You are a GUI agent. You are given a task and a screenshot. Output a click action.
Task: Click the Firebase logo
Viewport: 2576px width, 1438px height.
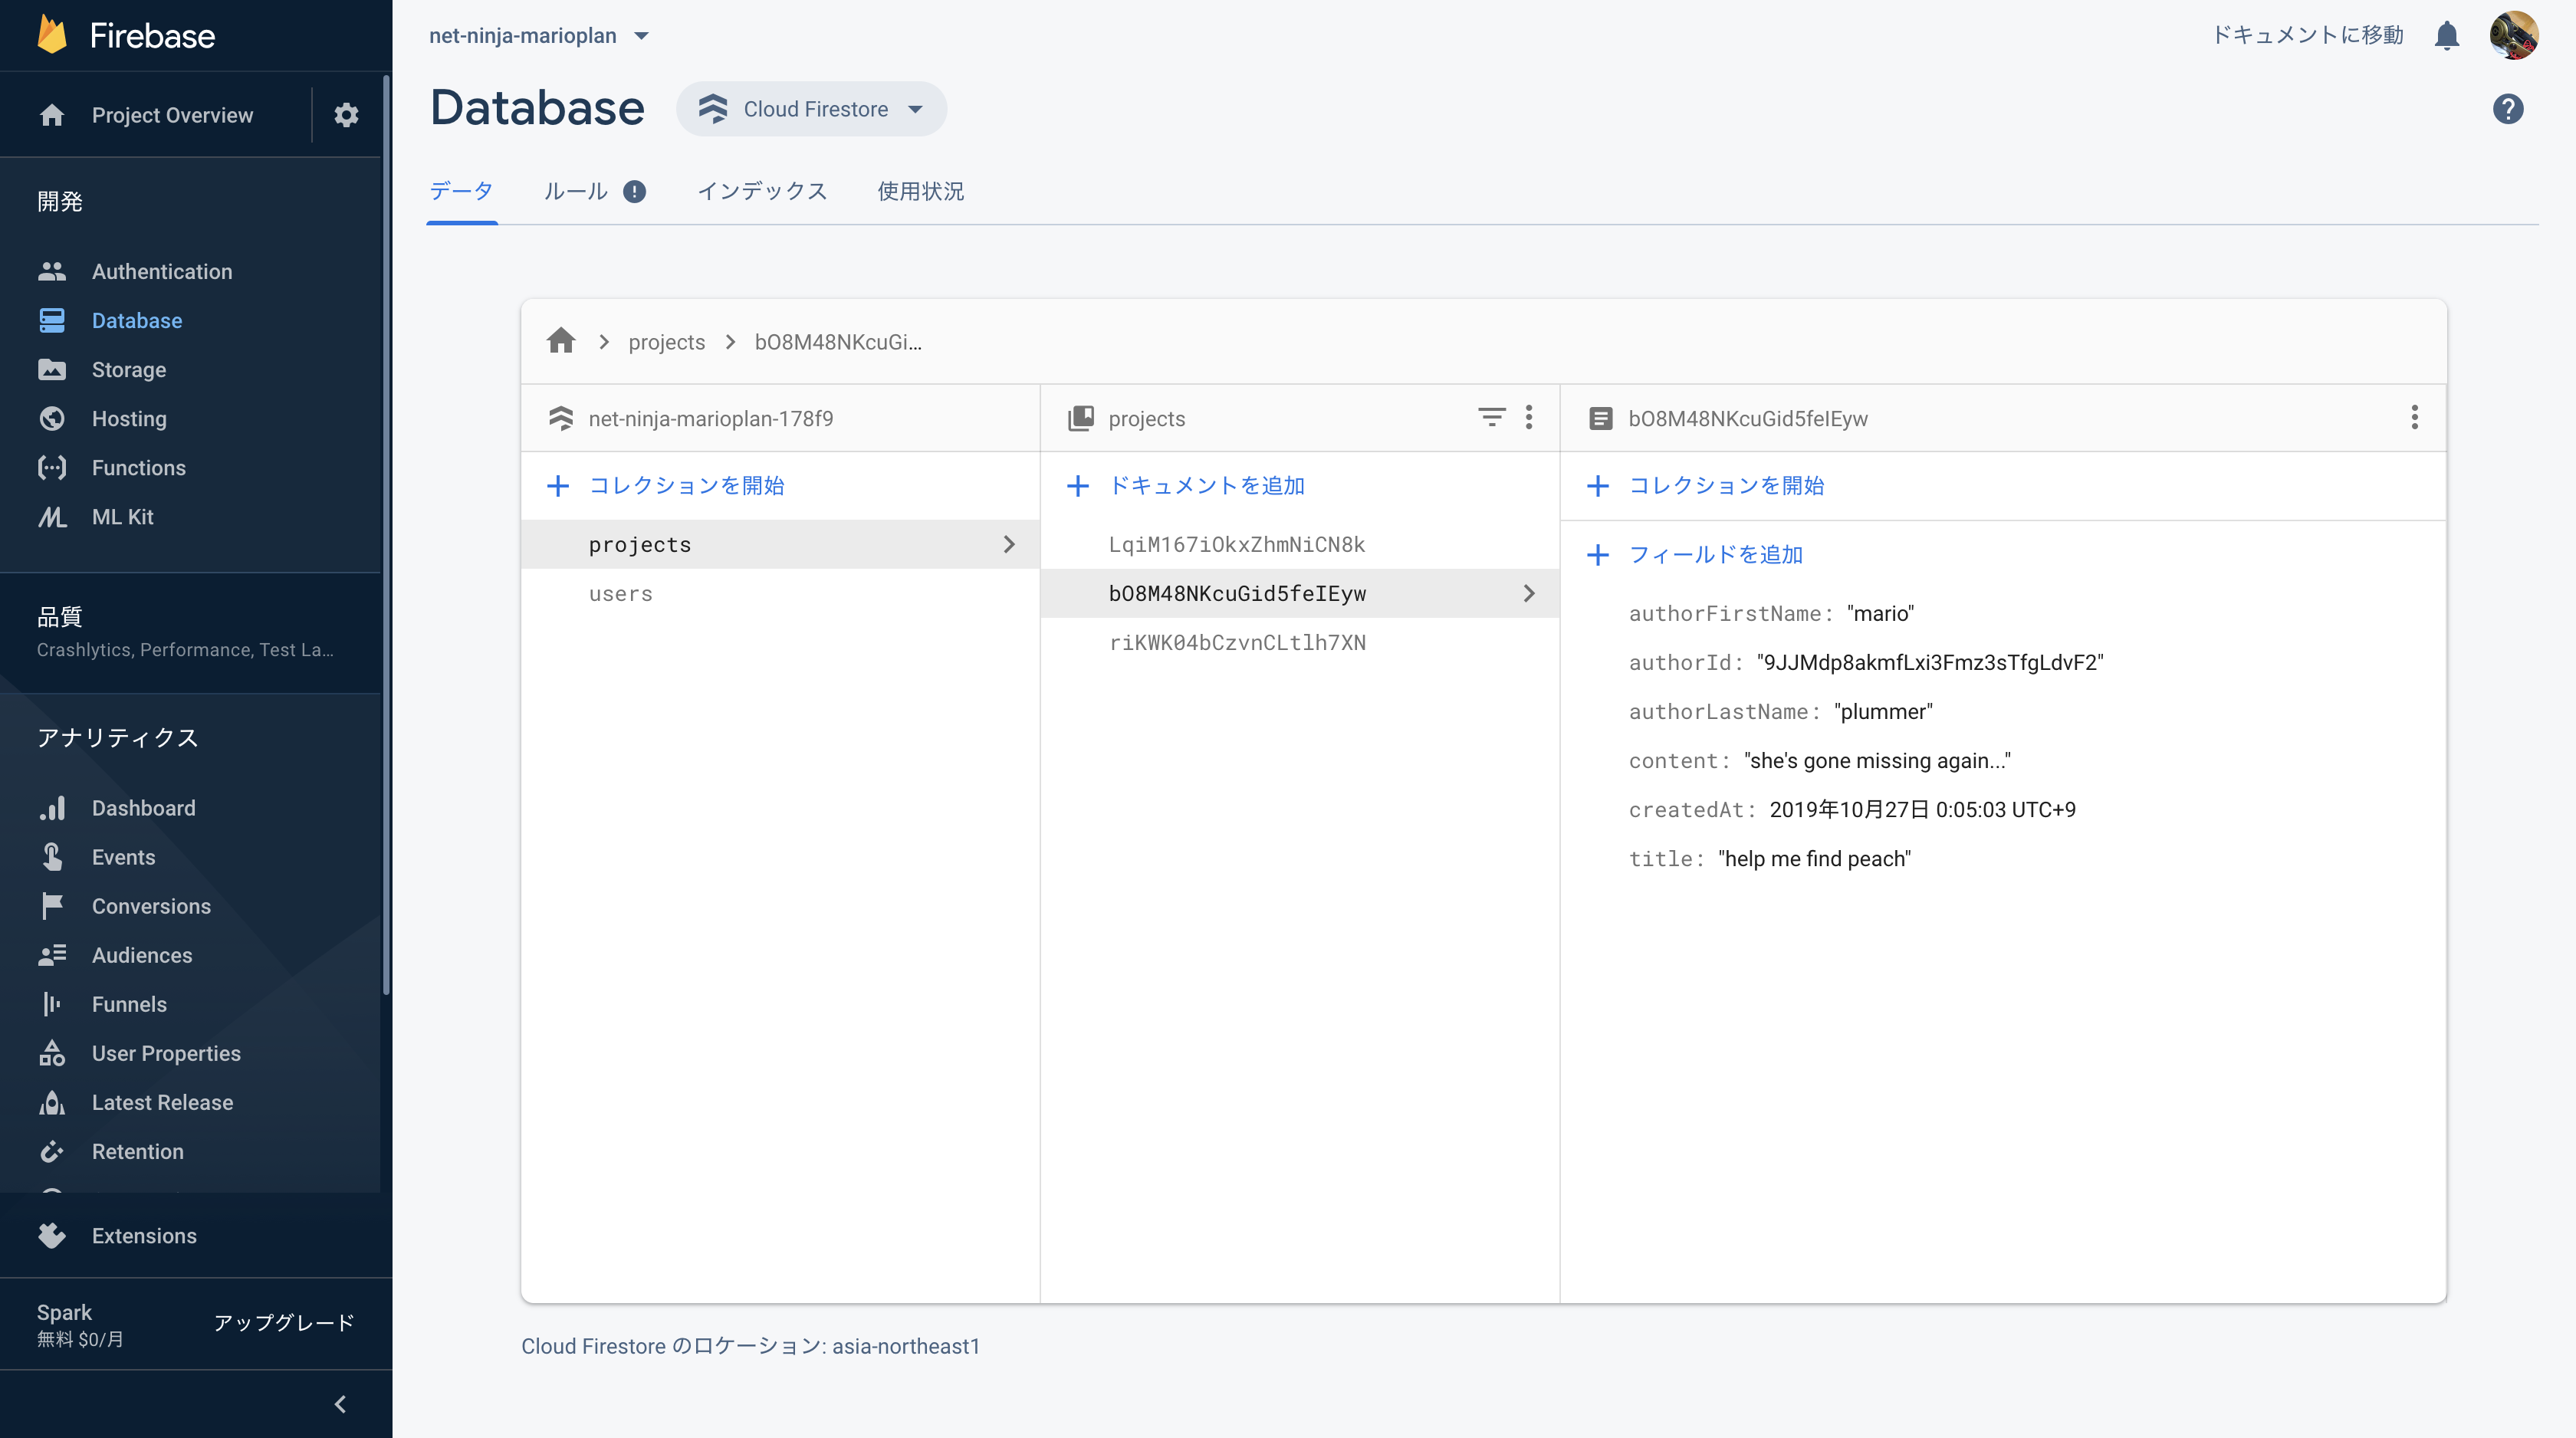click(x=125, y=35)
